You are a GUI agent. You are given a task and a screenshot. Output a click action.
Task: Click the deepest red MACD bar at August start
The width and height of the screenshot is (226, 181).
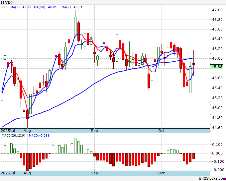tap(27, 162)
